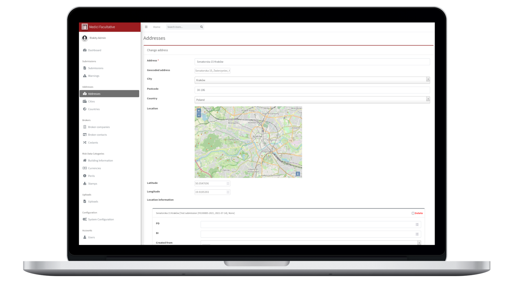Open Broker companies in sidebar
This screenshot has height=286, width=520.
pyautogui.click(x=99, y=127)
